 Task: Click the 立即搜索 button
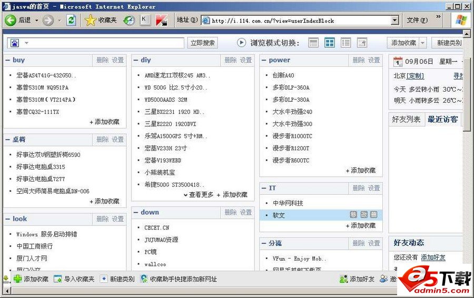tap(203, 43)
